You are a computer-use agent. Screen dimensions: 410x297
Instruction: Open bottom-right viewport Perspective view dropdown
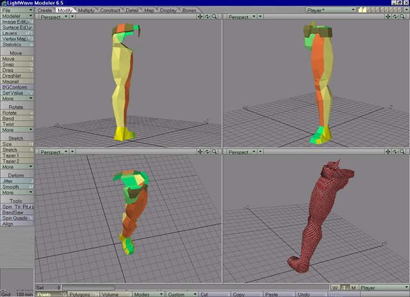click(242, 152)
